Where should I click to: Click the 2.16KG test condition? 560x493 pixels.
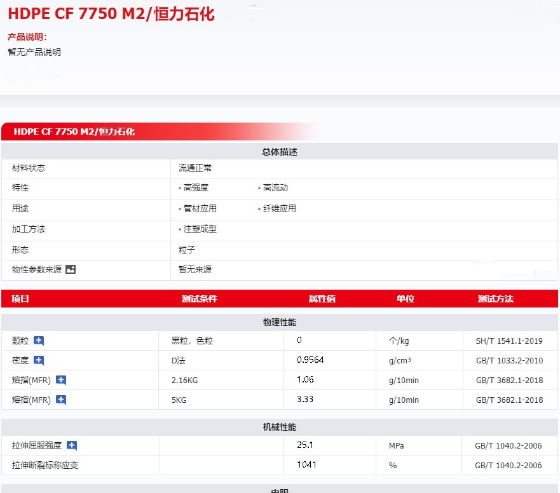[184, 380]
